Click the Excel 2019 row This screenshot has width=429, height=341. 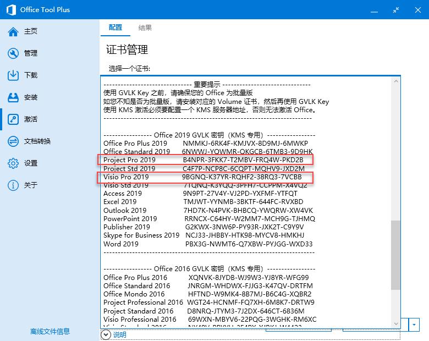(x=204, y=202)
